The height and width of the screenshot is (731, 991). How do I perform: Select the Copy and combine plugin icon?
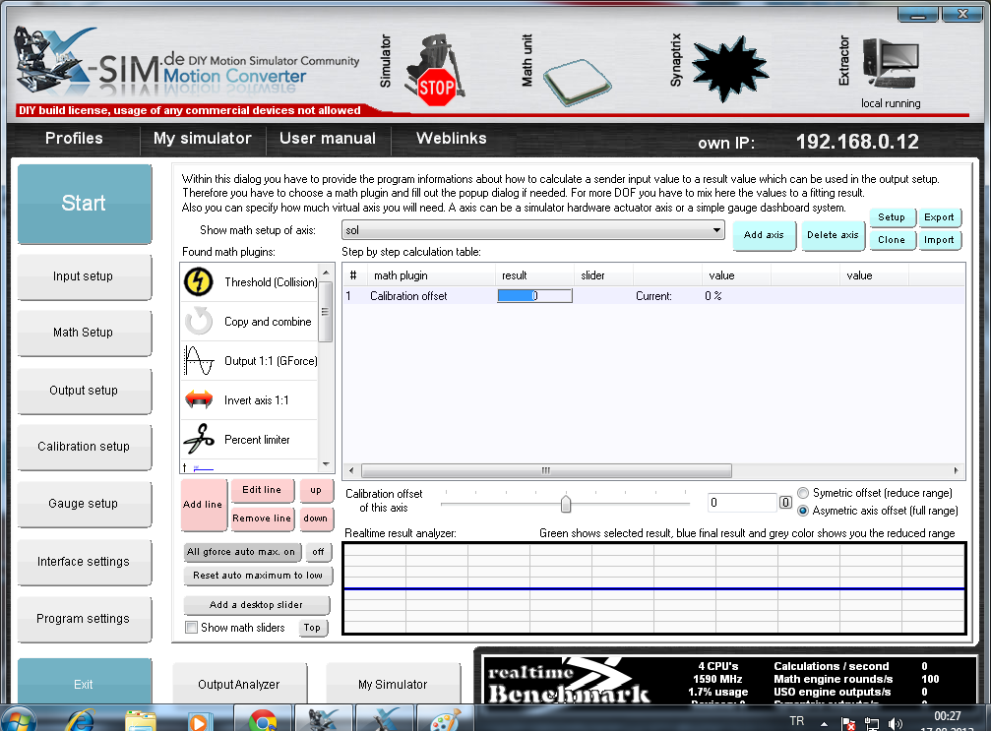199,321
